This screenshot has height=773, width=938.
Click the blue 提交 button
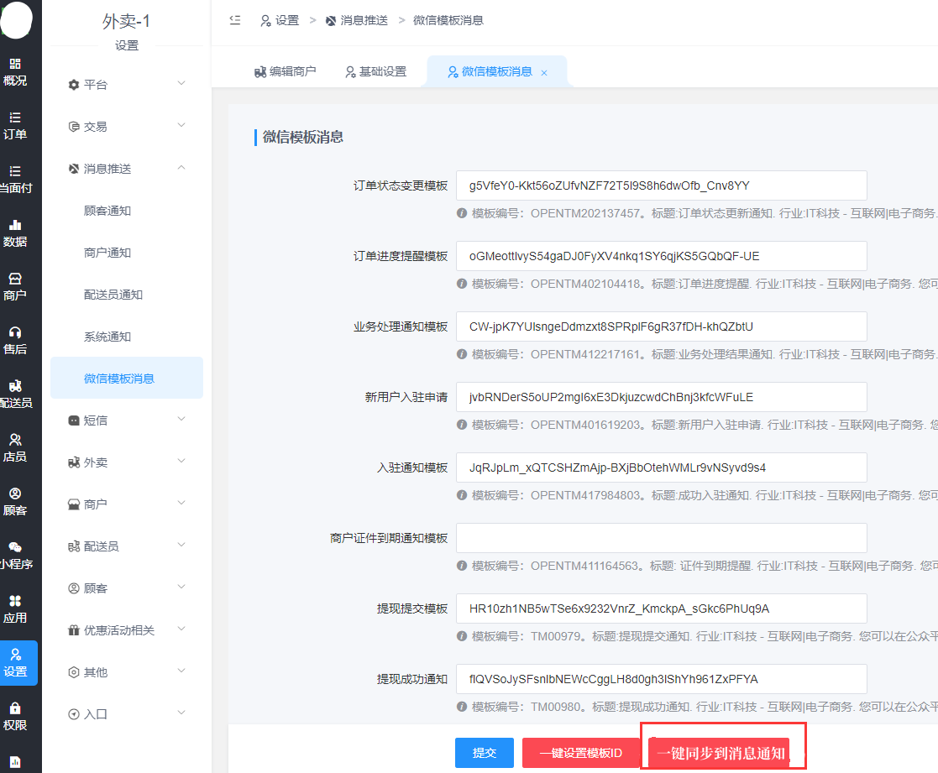[x=485, y=753]
